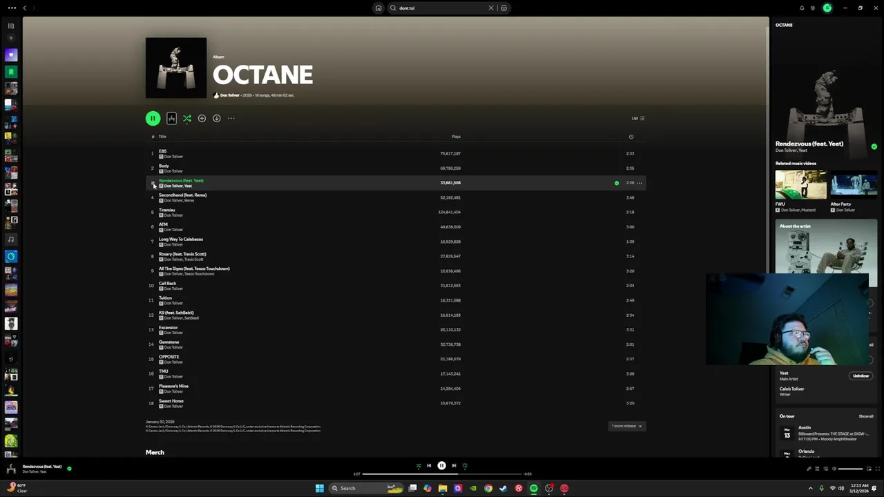Screen dimensions: 884x497
Task: Toggle shuffle in the bottom player bar
Action: (x=418, y=466)
